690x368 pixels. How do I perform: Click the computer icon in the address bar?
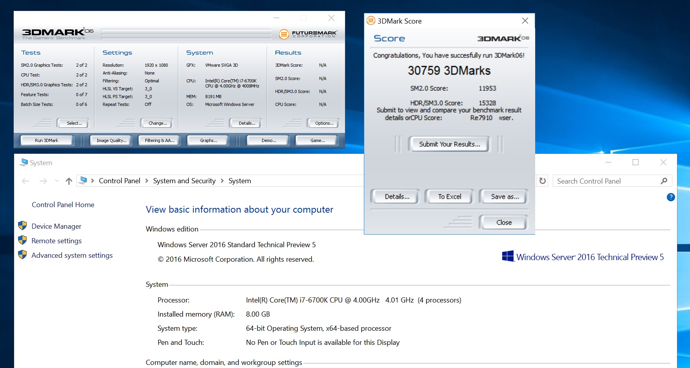pos(83,180)
